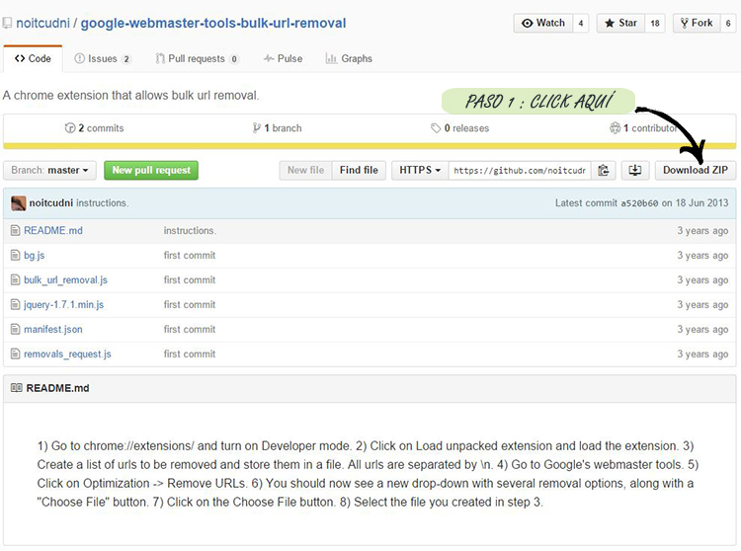Click New pull request button

pos(151,170)
